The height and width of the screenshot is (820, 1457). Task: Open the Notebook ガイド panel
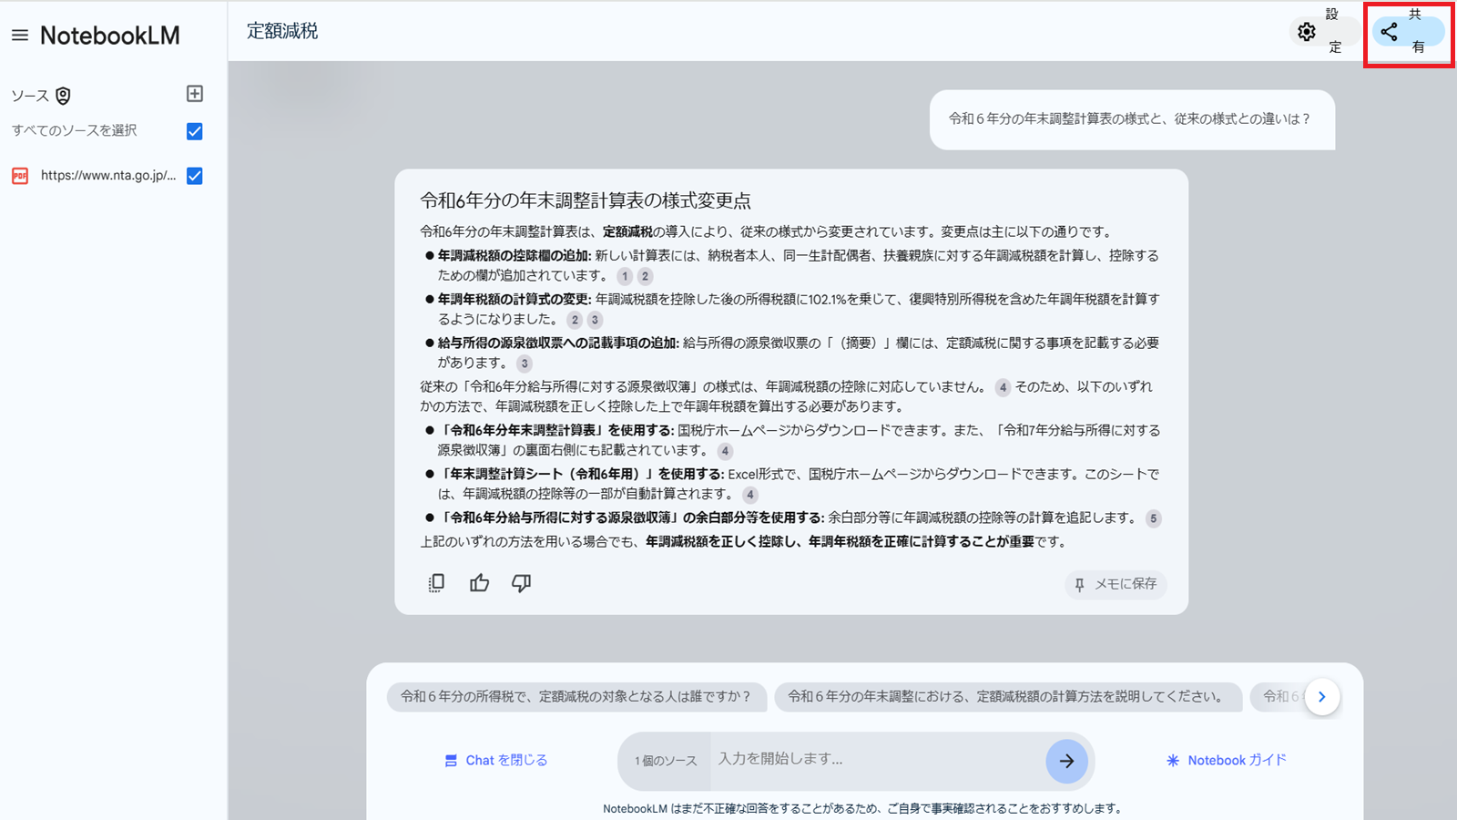(x=1225, y=760)
